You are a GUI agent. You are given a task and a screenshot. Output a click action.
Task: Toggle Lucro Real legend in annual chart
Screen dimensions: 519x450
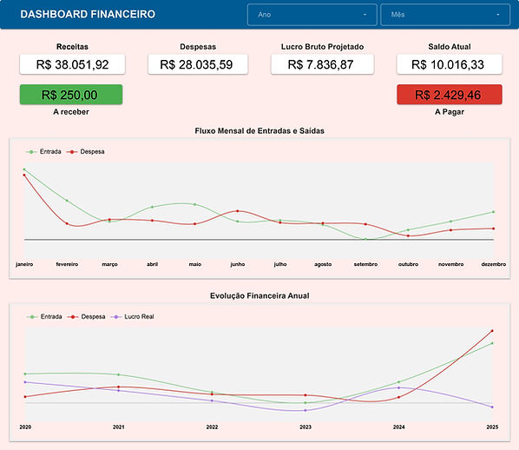coord(133,317)
